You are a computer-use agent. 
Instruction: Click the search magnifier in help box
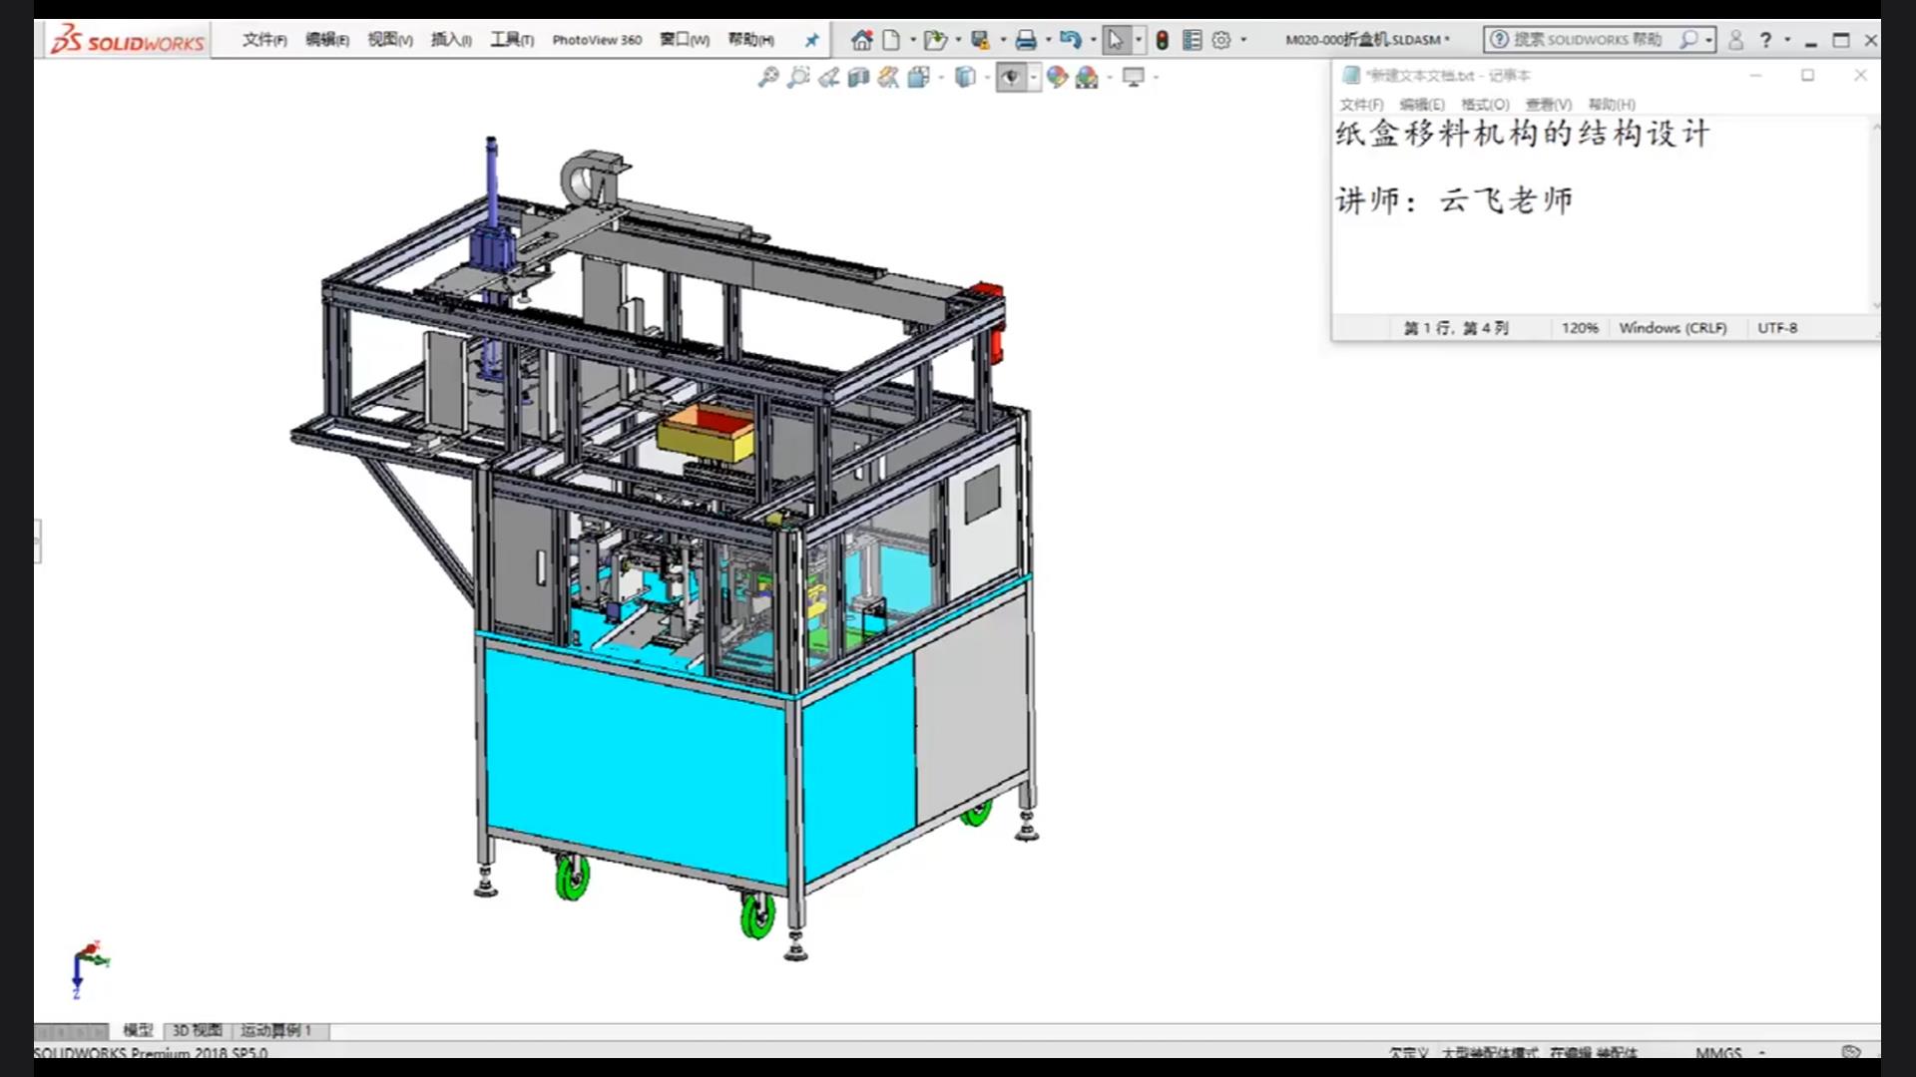[x=1688, y=40]
